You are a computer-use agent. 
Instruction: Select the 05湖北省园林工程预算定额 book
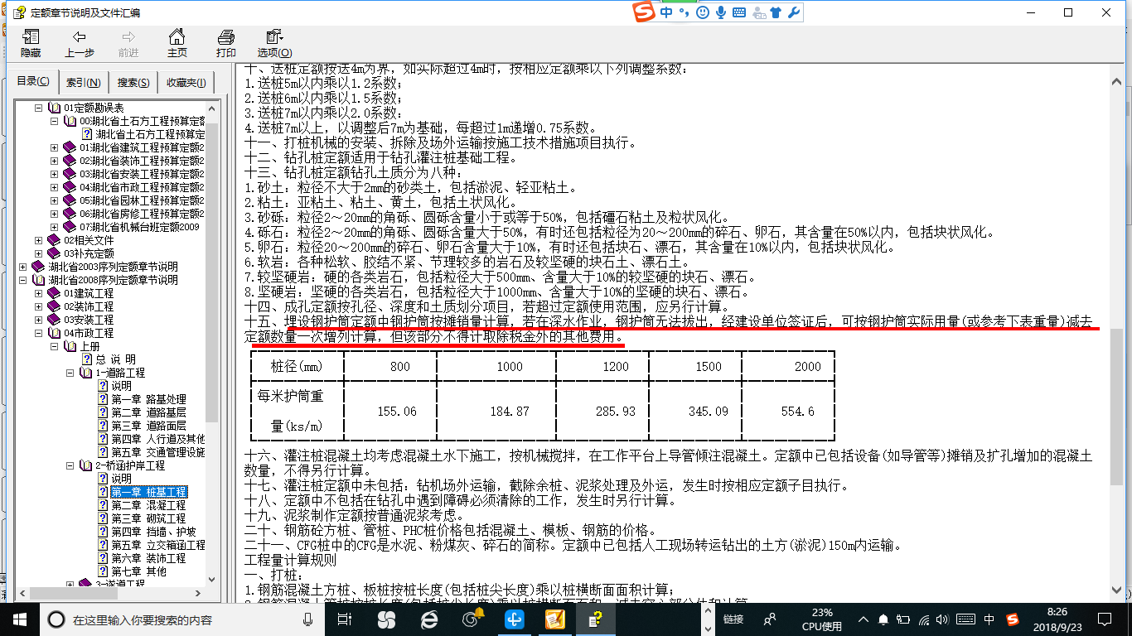point(142,200)
